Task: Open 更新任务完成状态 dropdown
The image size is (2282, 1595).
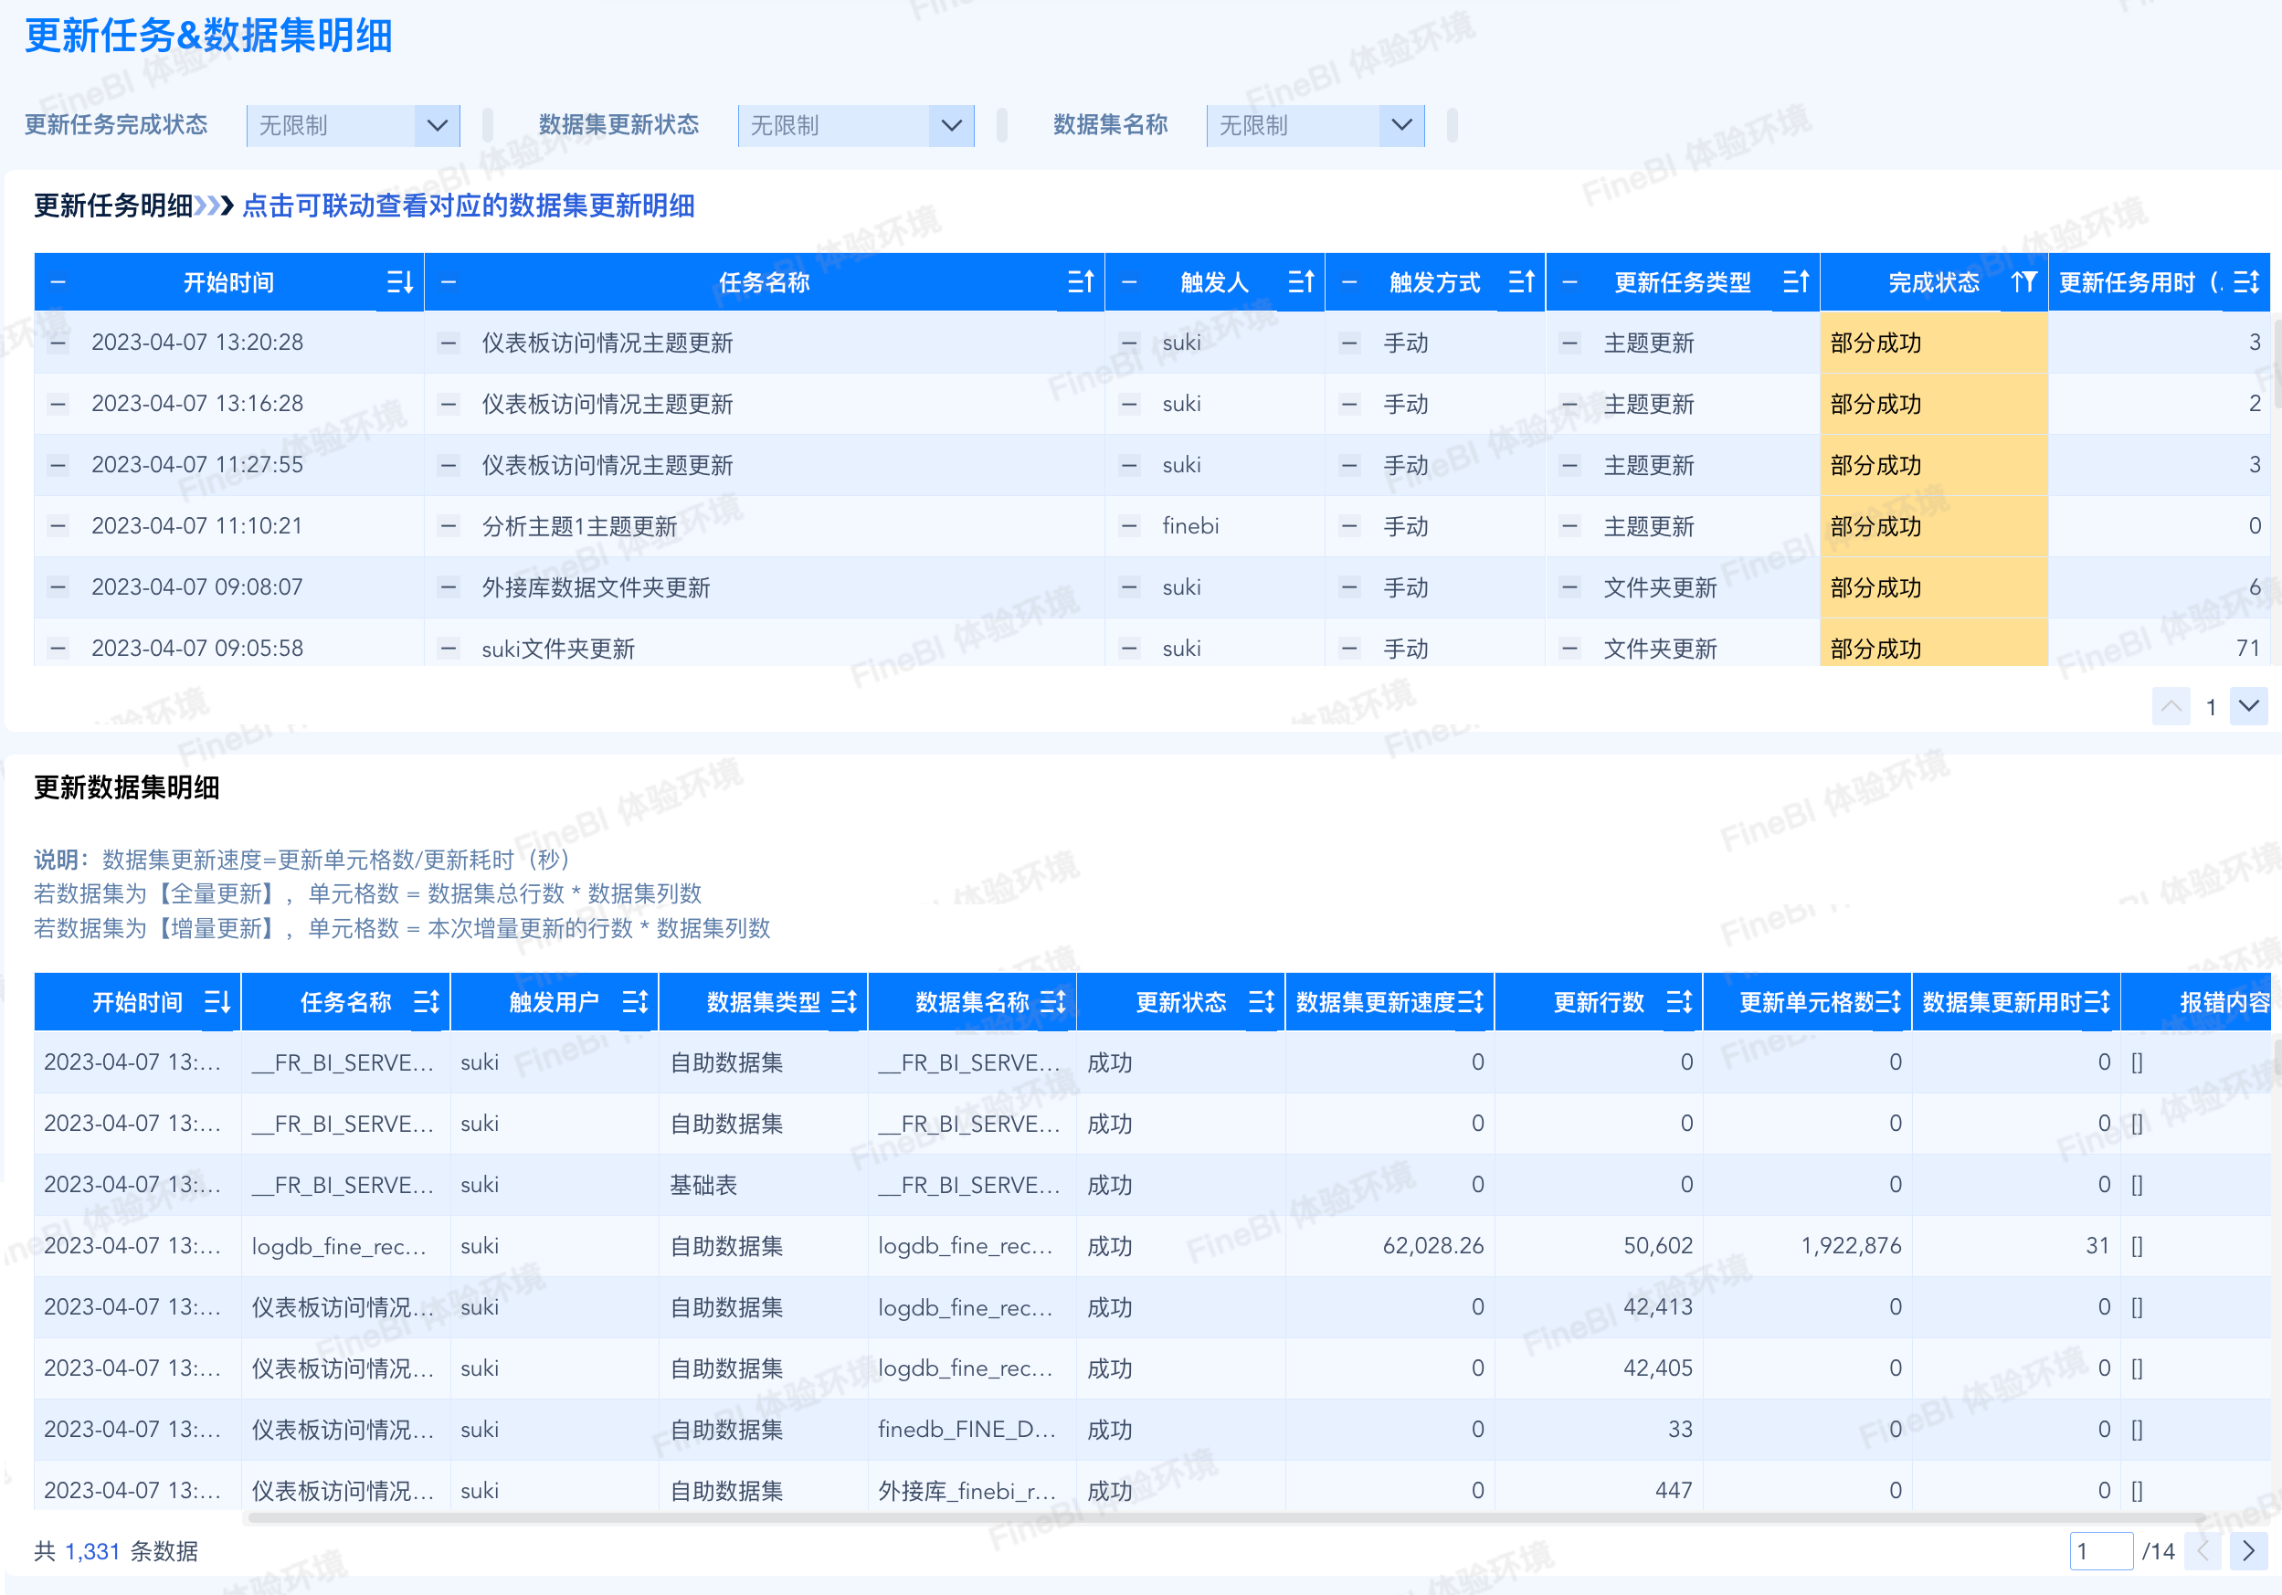Action: coord(437,125)
